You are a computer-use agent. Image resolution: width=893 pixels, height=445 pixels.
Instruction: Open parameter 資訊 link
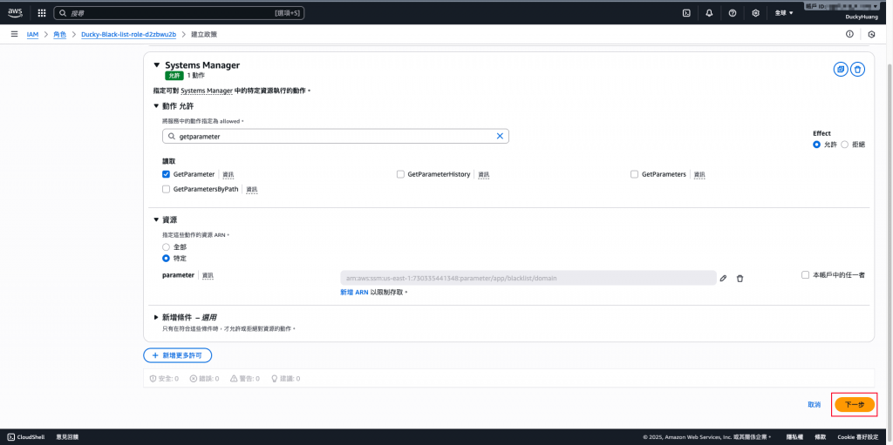(x=208, y=275)
